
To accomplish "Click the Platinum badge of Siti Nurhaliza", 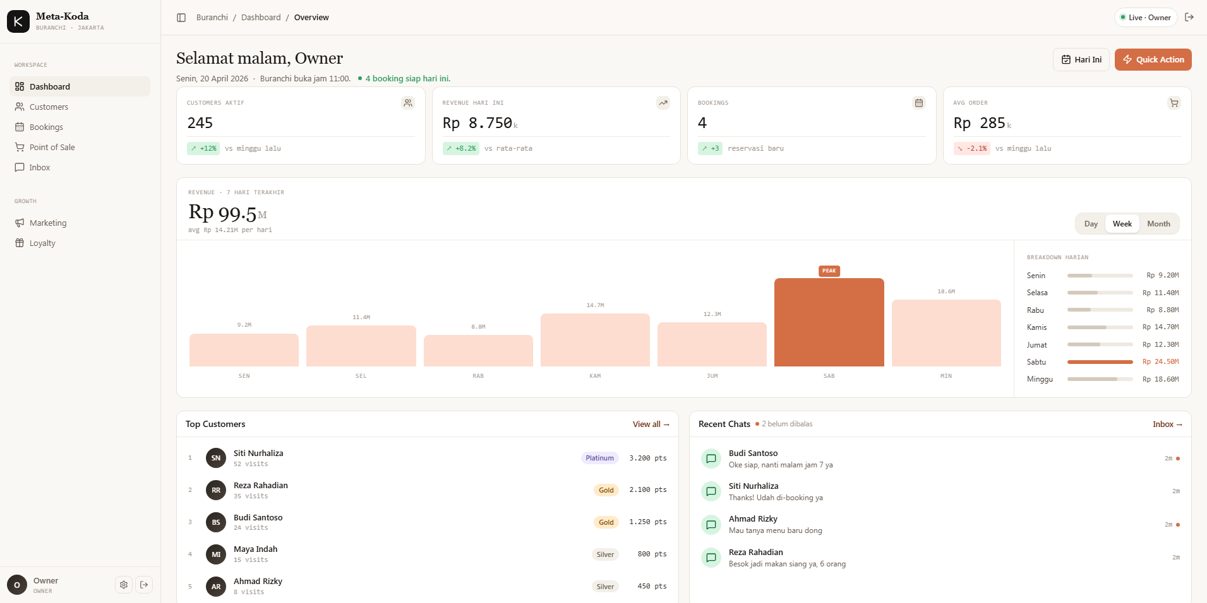I will click(599, 458).
